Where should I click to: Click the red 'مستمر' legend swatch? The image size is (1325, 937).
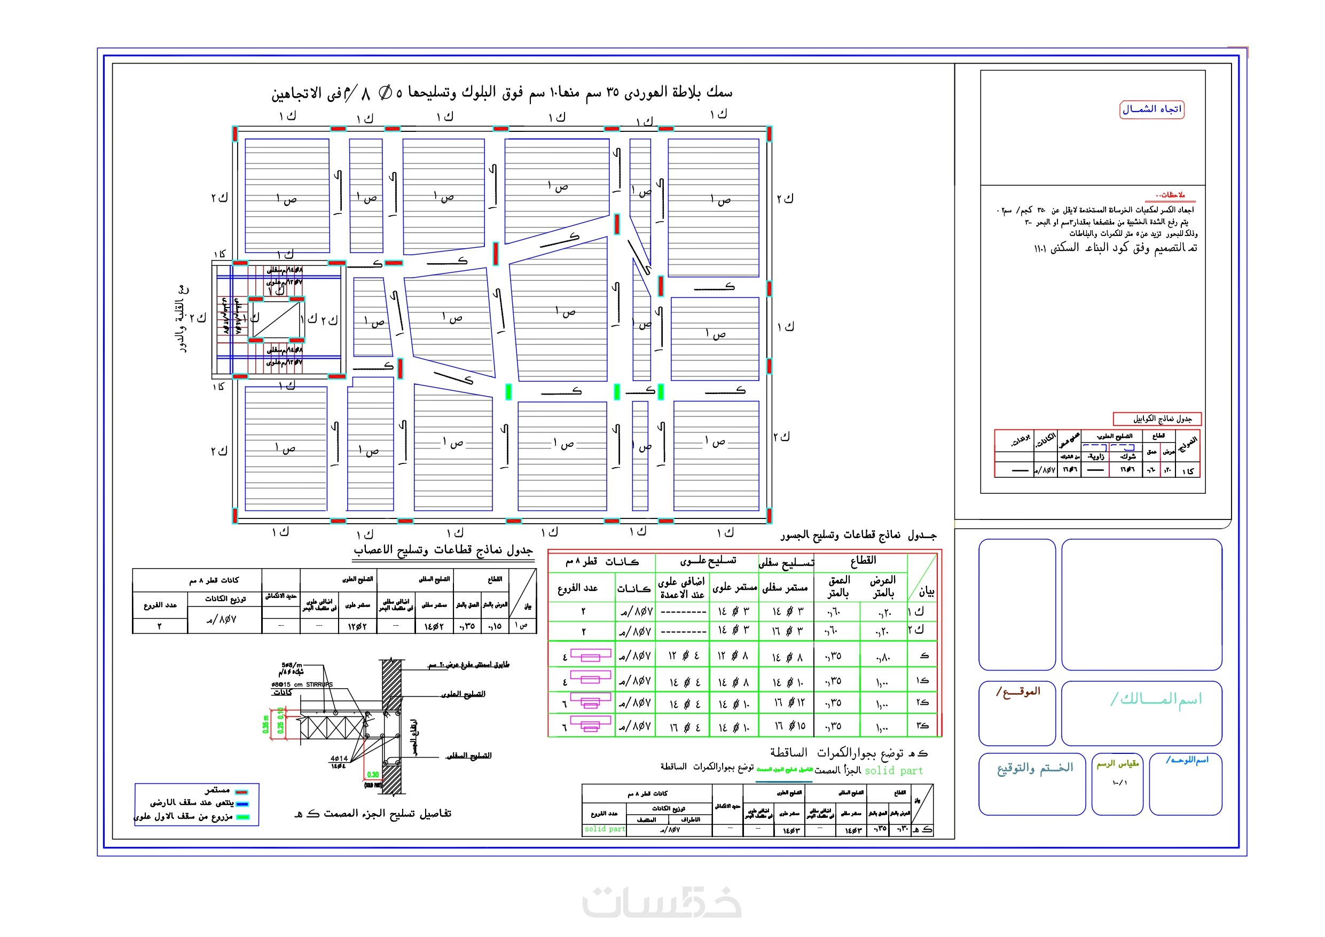tap(242, 792)
